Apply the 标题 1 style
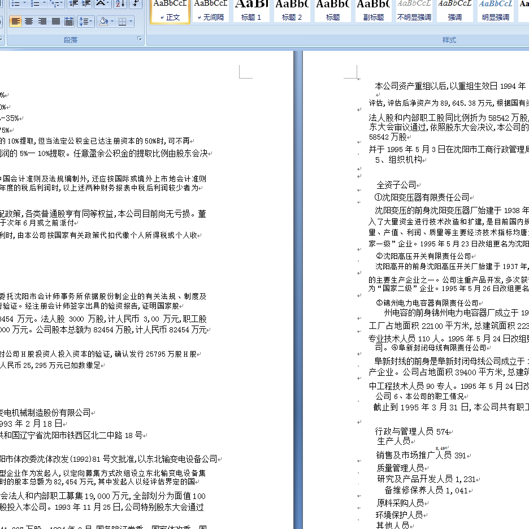529x529 pixels. pos(252,11)
